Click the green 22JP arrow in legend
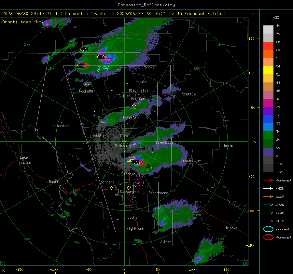Image resolution: width=293 pixels, height=274 pixels. pyautogui.click(x=268, y=213)
